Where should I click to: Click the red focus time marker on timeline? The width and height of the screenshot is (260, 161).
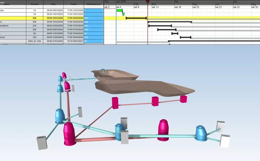pos(147,2)
